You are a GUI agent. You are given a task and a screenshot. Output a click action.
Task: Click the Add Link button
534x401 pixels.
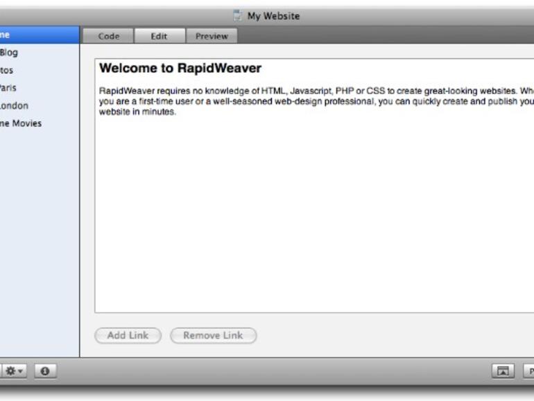(x=128, y=335)
